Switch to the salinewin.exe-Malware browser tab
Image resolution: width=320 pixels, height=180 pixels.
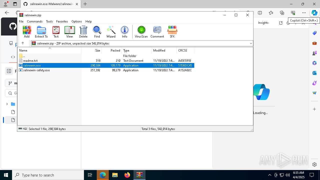pyautogui.click(x=50, y=4)
